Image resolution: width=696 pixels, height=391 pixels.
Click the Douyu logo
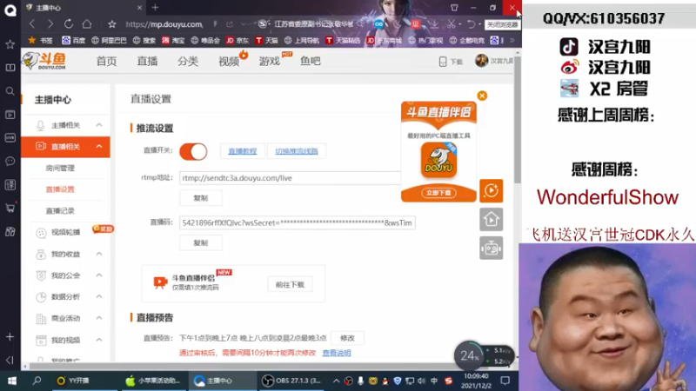pyautogui.click(x=44, y=61)
